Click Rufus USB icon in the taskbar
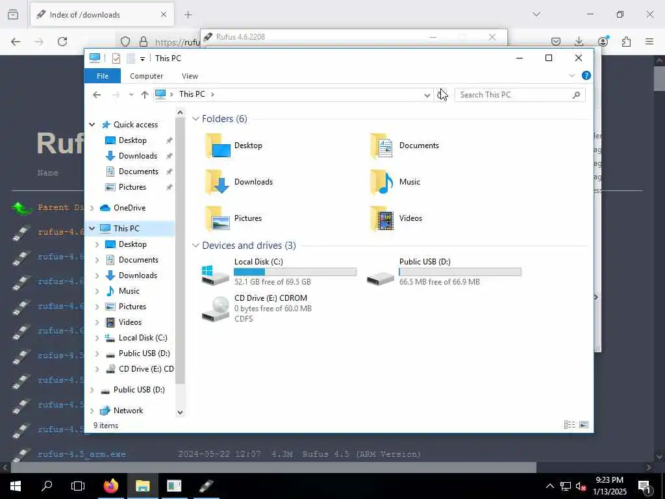 [206, 486]
